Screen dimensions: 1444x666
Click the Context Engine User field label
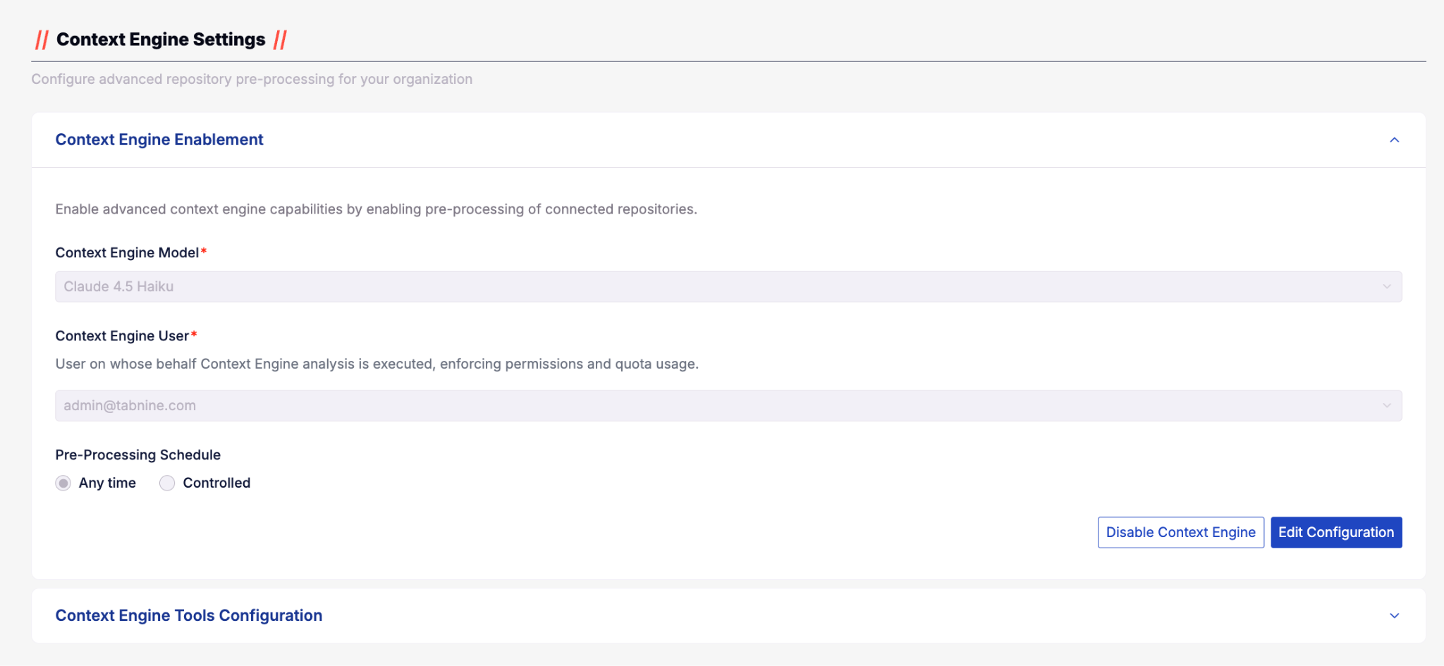coord(122,336)
